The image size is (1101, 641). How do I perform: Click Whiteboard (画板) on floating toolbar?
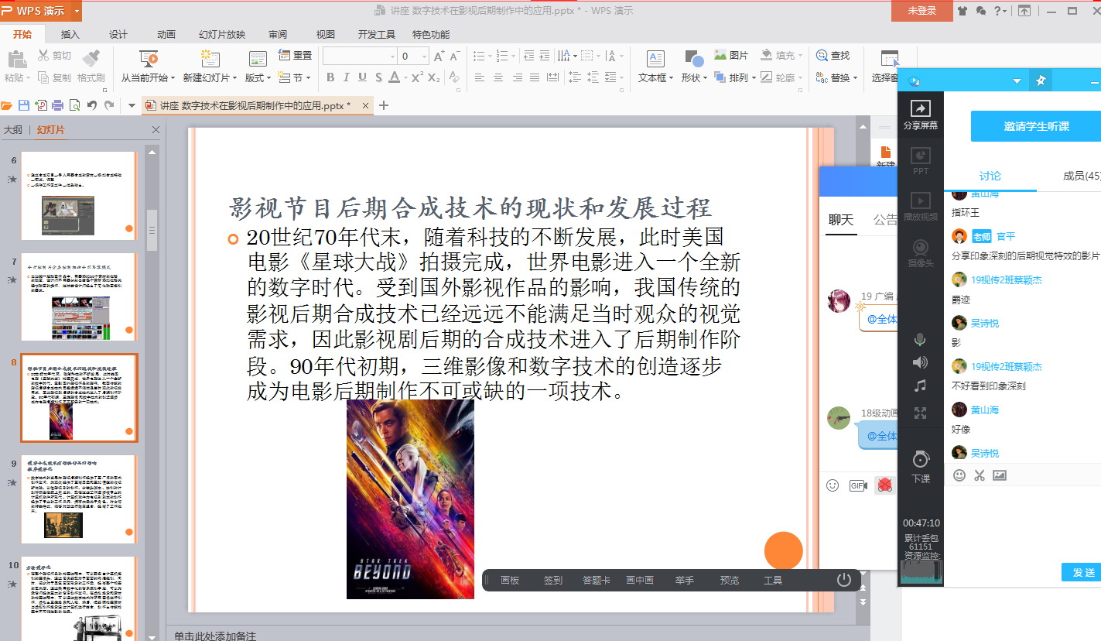coord(510,580)
